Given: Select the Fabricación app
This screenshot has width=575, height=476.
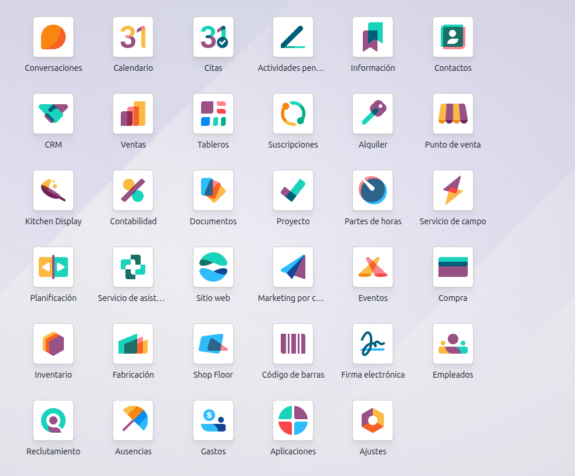Looking at the screenshot, I should 133,343.
